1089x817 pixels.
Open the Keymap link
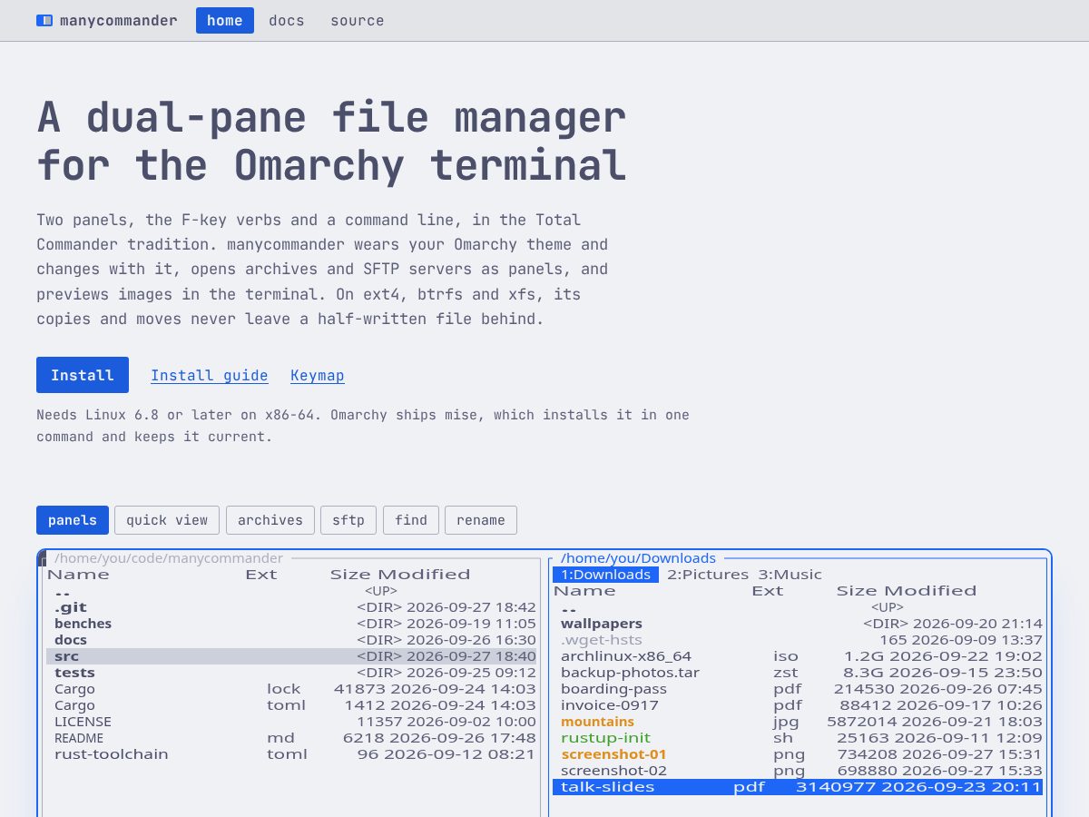[318, 375]
